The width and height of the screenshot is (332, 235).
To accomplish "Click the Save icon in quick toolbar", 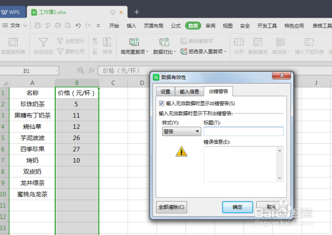I will click(x=38, y=25).
